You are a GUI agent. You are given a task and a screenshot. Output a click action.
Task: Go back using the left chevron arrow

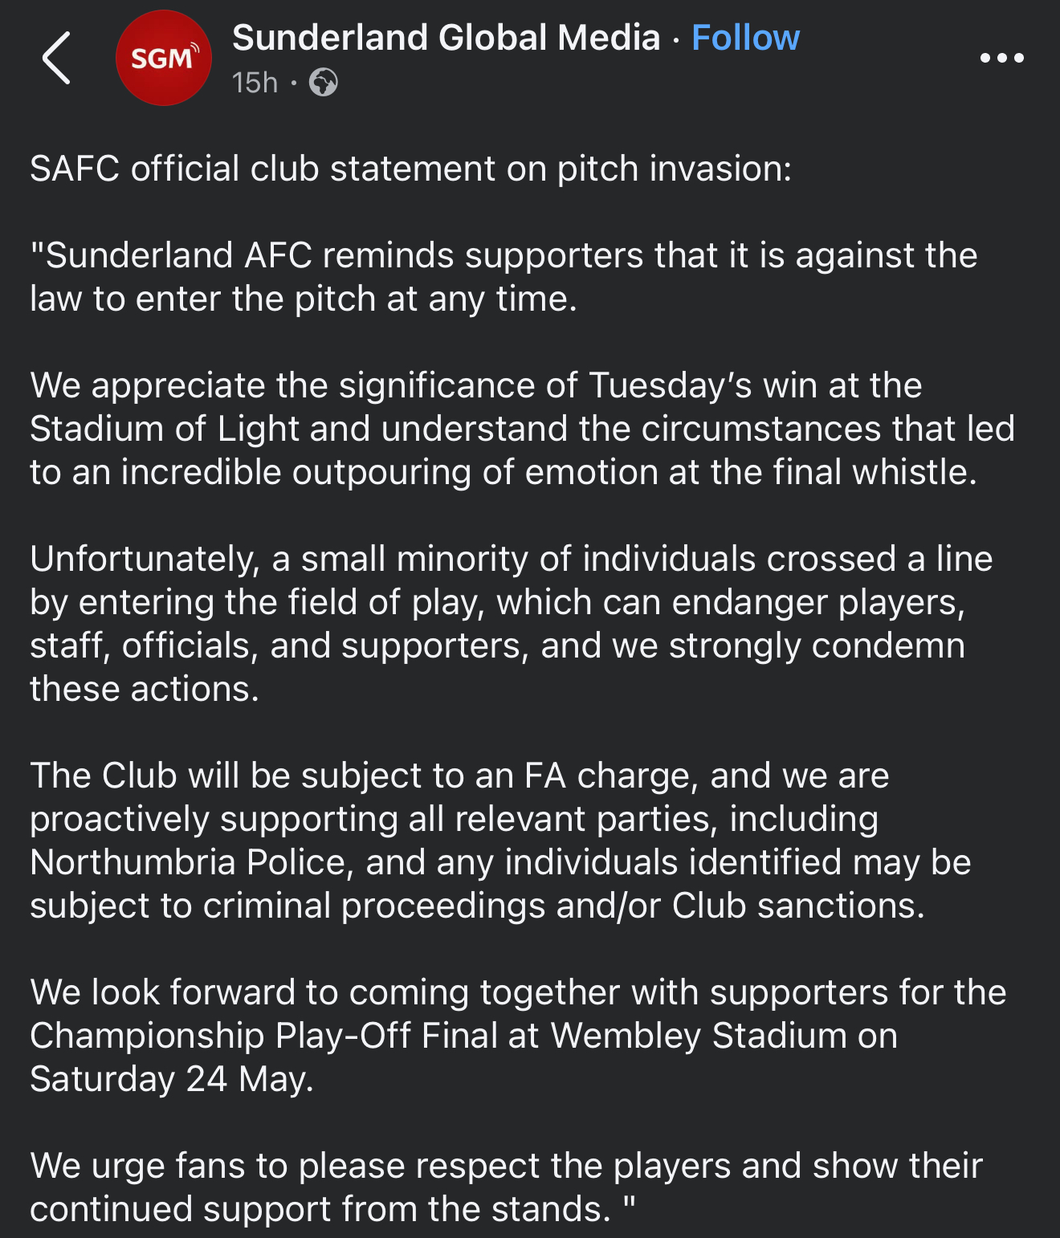[56, 58]
